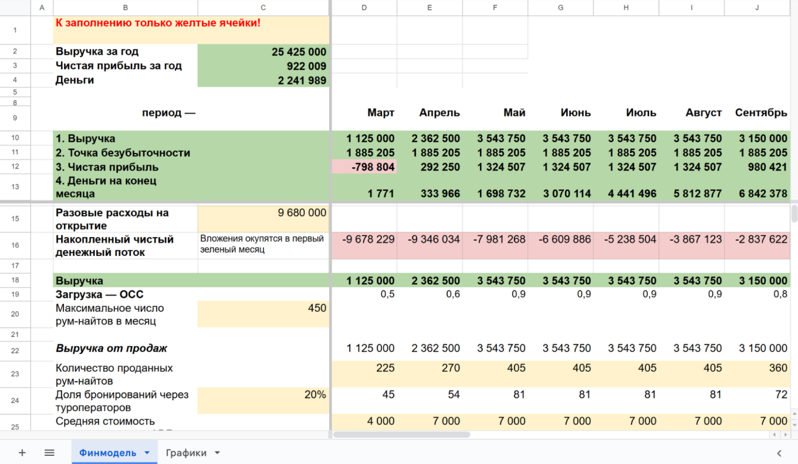Select column D header

click(x=364, y=8)
